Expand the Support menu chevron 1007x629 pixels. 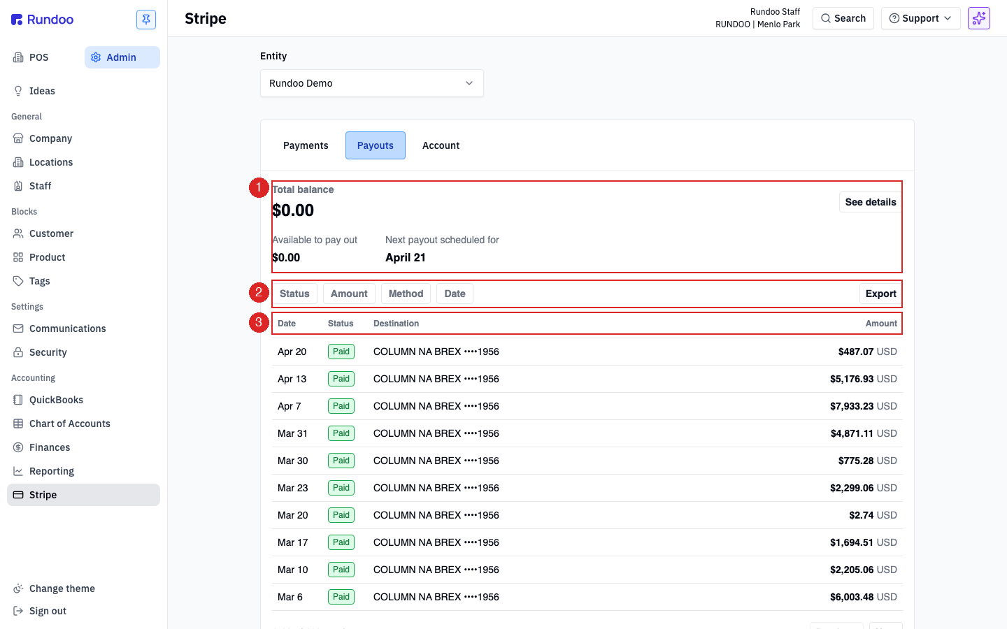click(948, 18)
